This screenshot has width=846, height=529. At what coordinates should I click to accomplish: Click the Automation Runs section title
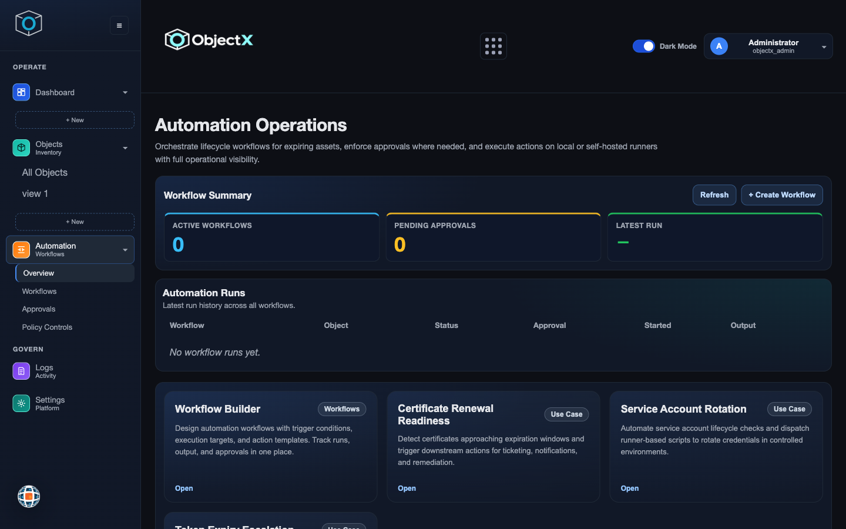pyautogui.click(x=204, y=293)
